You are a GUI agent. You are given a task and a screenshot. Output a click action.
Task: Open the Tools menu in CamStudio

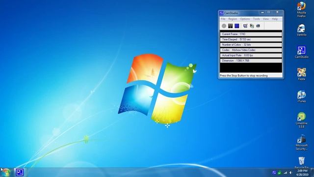256,19
